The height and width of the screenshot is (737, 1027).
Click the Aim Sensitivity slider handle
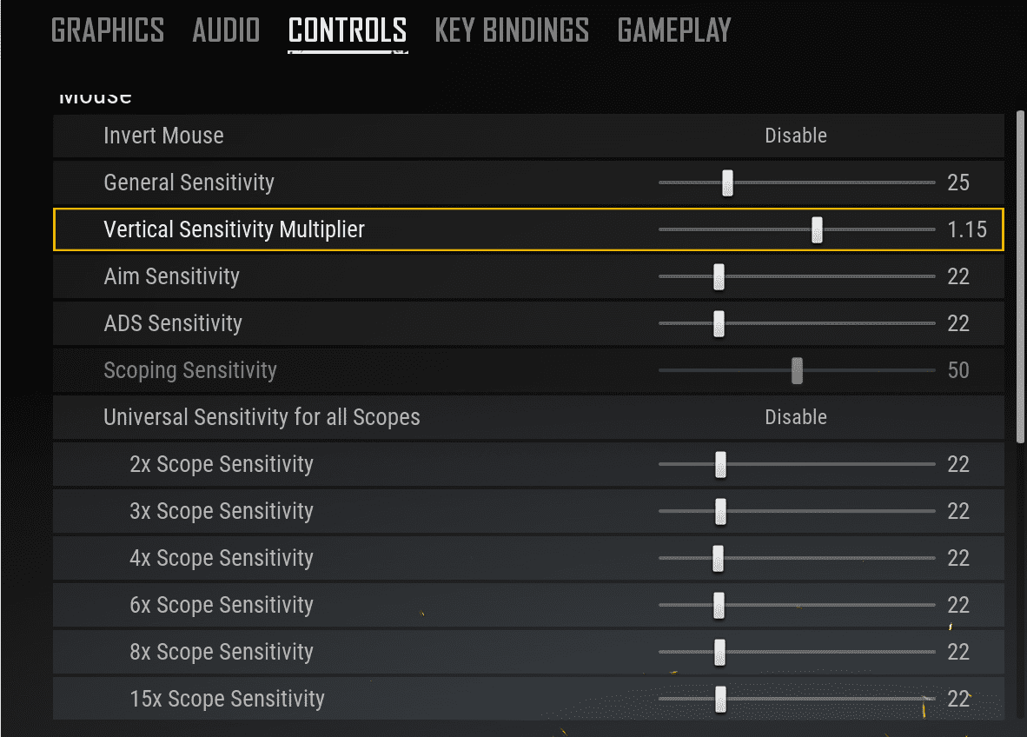719,276
